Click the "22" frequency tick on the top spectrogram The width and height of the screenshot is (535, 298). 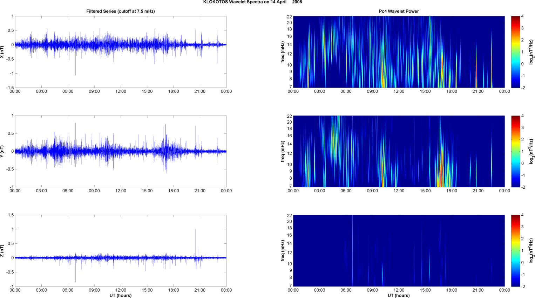[289, 16]
